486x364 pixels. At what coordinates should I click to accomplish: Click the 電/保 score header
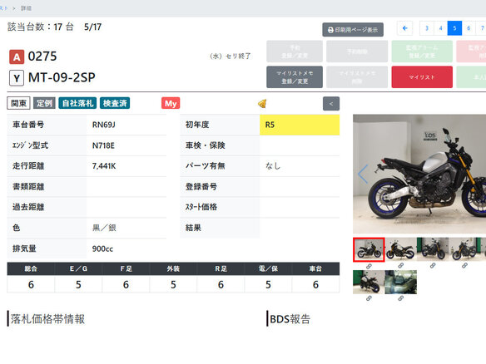pos(268,269)
